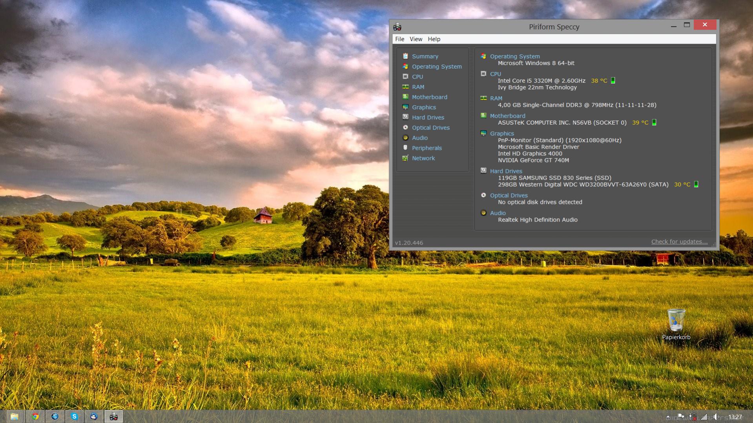Click the battery power icon in the tray
Viewport: 753px width, 423px height.
coord(693,417)
